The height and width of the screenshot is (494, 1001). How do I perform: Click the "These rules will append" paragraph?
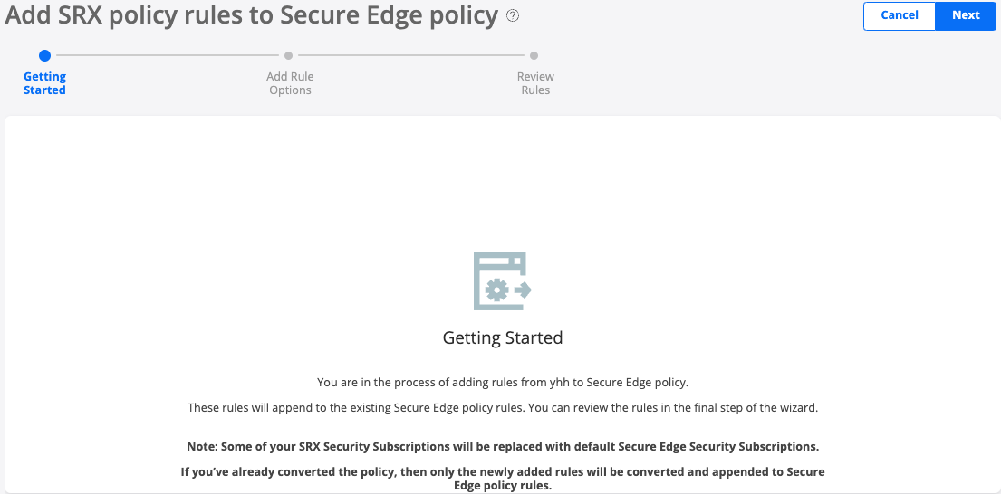tap(503, 408)
